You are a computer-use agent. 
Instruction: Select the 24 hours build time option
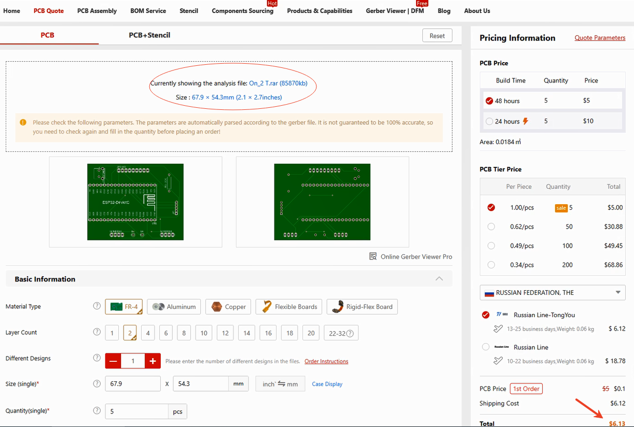(x=489, y=121)
